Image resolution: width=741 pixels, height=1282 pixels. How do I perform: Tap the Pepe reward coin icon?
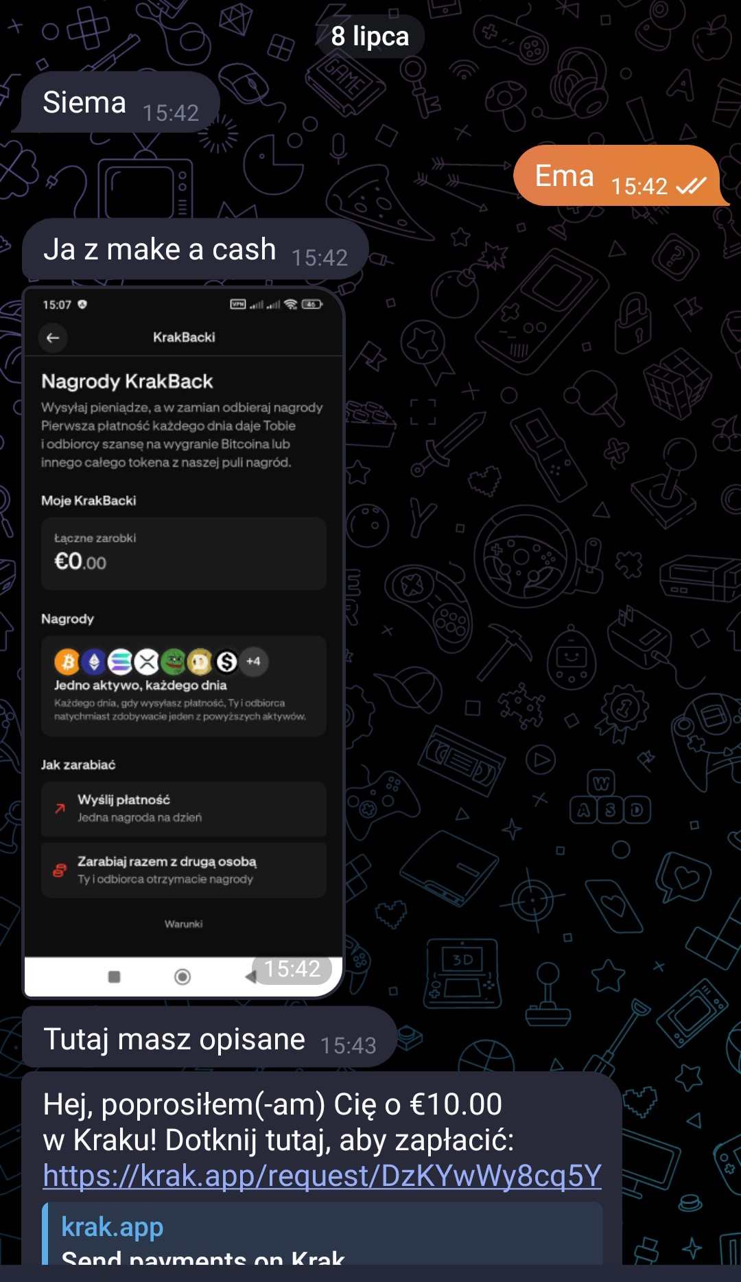(174, 662)
